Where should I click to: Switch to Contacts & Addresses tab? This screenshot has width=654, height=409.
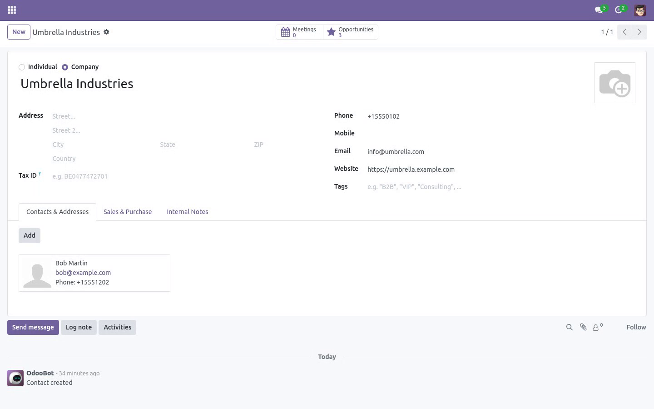(57, 212)
